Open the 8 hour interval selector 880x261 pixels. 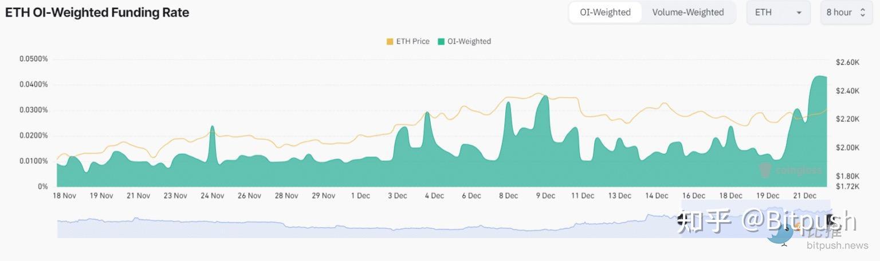click(x=845, y=12)
